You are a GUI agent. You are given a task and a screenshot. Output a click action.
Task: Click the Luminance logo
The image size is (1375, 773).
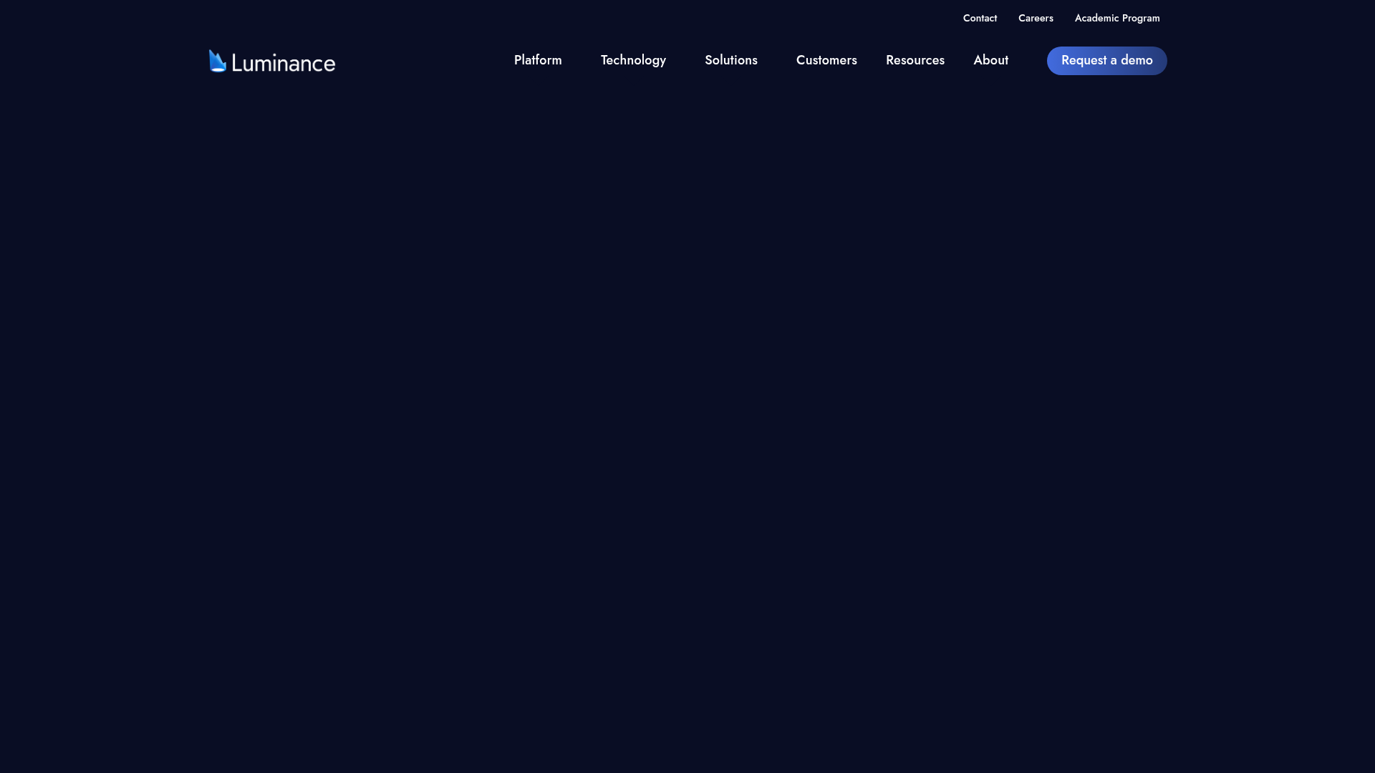point(271,62)
